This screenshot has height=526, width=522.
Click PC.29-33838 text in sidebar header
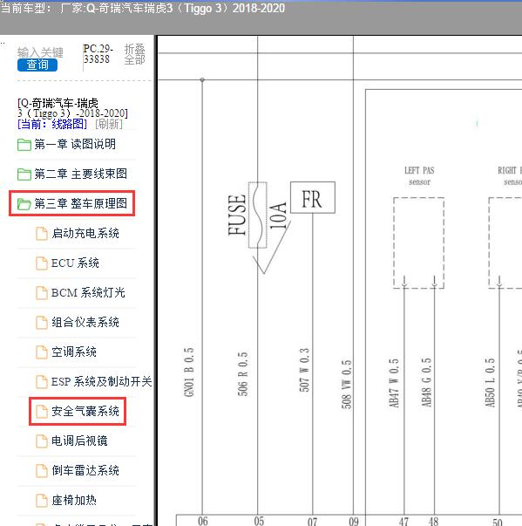coord(98,54)
